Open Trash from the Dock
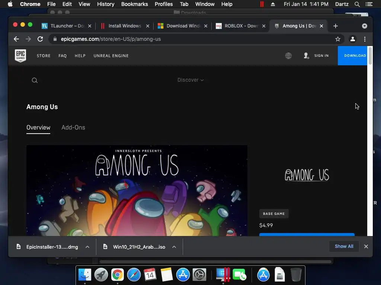Viewport: 381px width, 285px height. coord(296,275)
